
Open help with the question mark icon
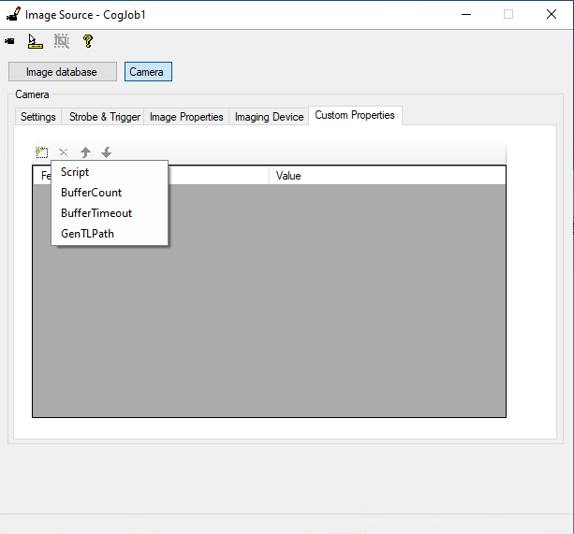(88, 41)
